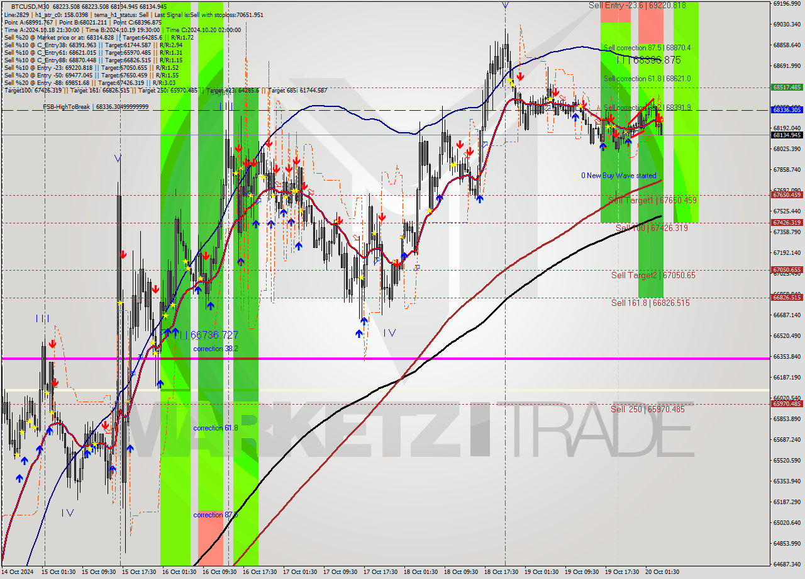Screen dimensions: 805x579
Task: Click blue 68336.305 price axis tag
Action: (x=787, y=110)
